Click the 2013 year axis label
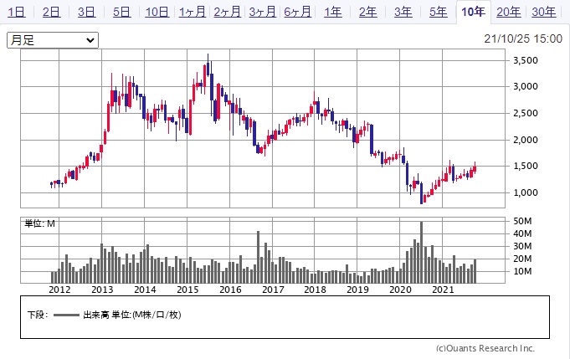This screenshot has height=359, width=570. [102, 290]
